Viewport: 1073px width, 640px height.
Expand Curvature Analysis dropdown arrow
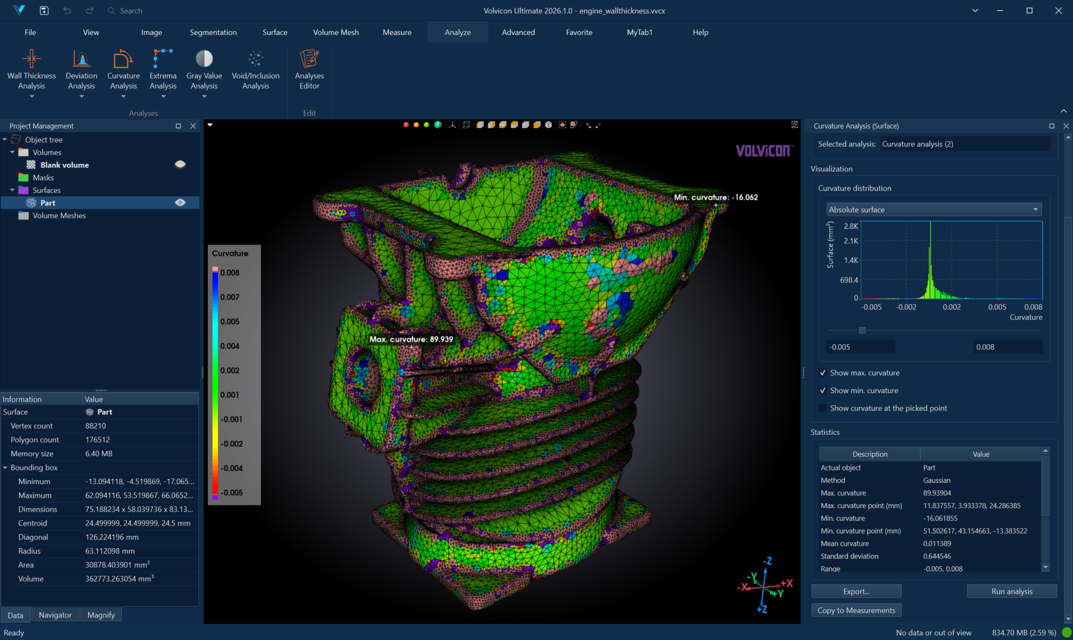tap(124, 97)
